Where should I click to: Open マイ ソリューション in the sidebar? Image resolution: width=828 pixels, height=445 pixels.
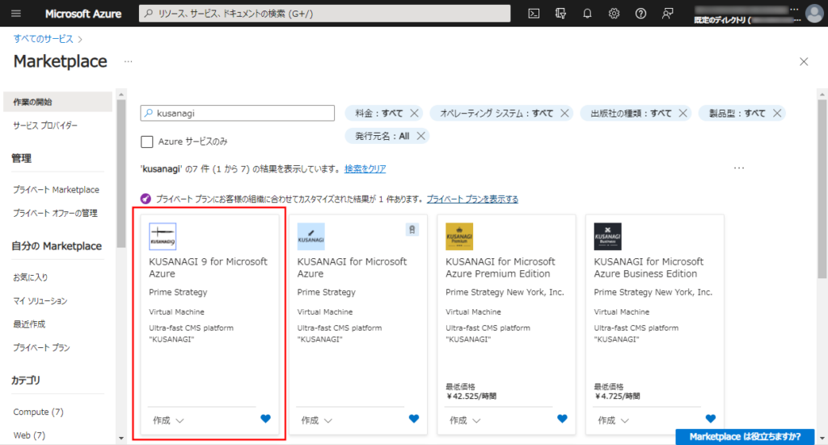point(40,301)
